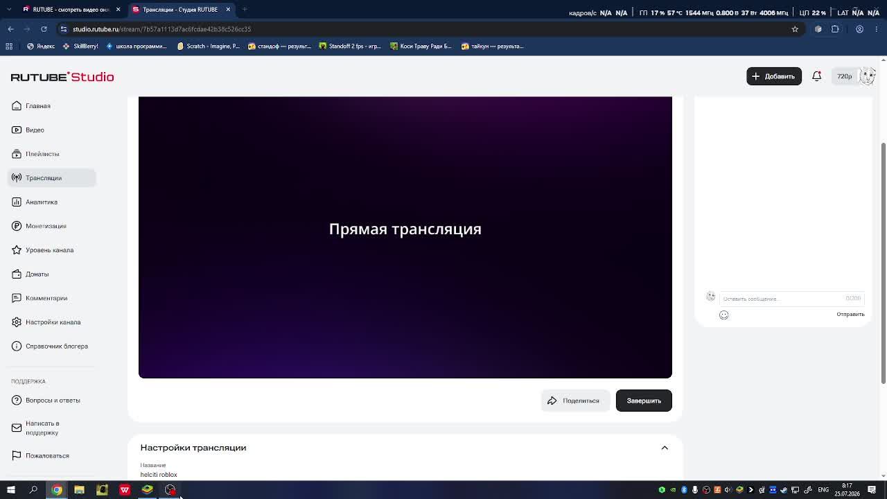This screenshot has width=887, height=499.
Task: Open the Windows Start menu
Action: tap(10, 490)
